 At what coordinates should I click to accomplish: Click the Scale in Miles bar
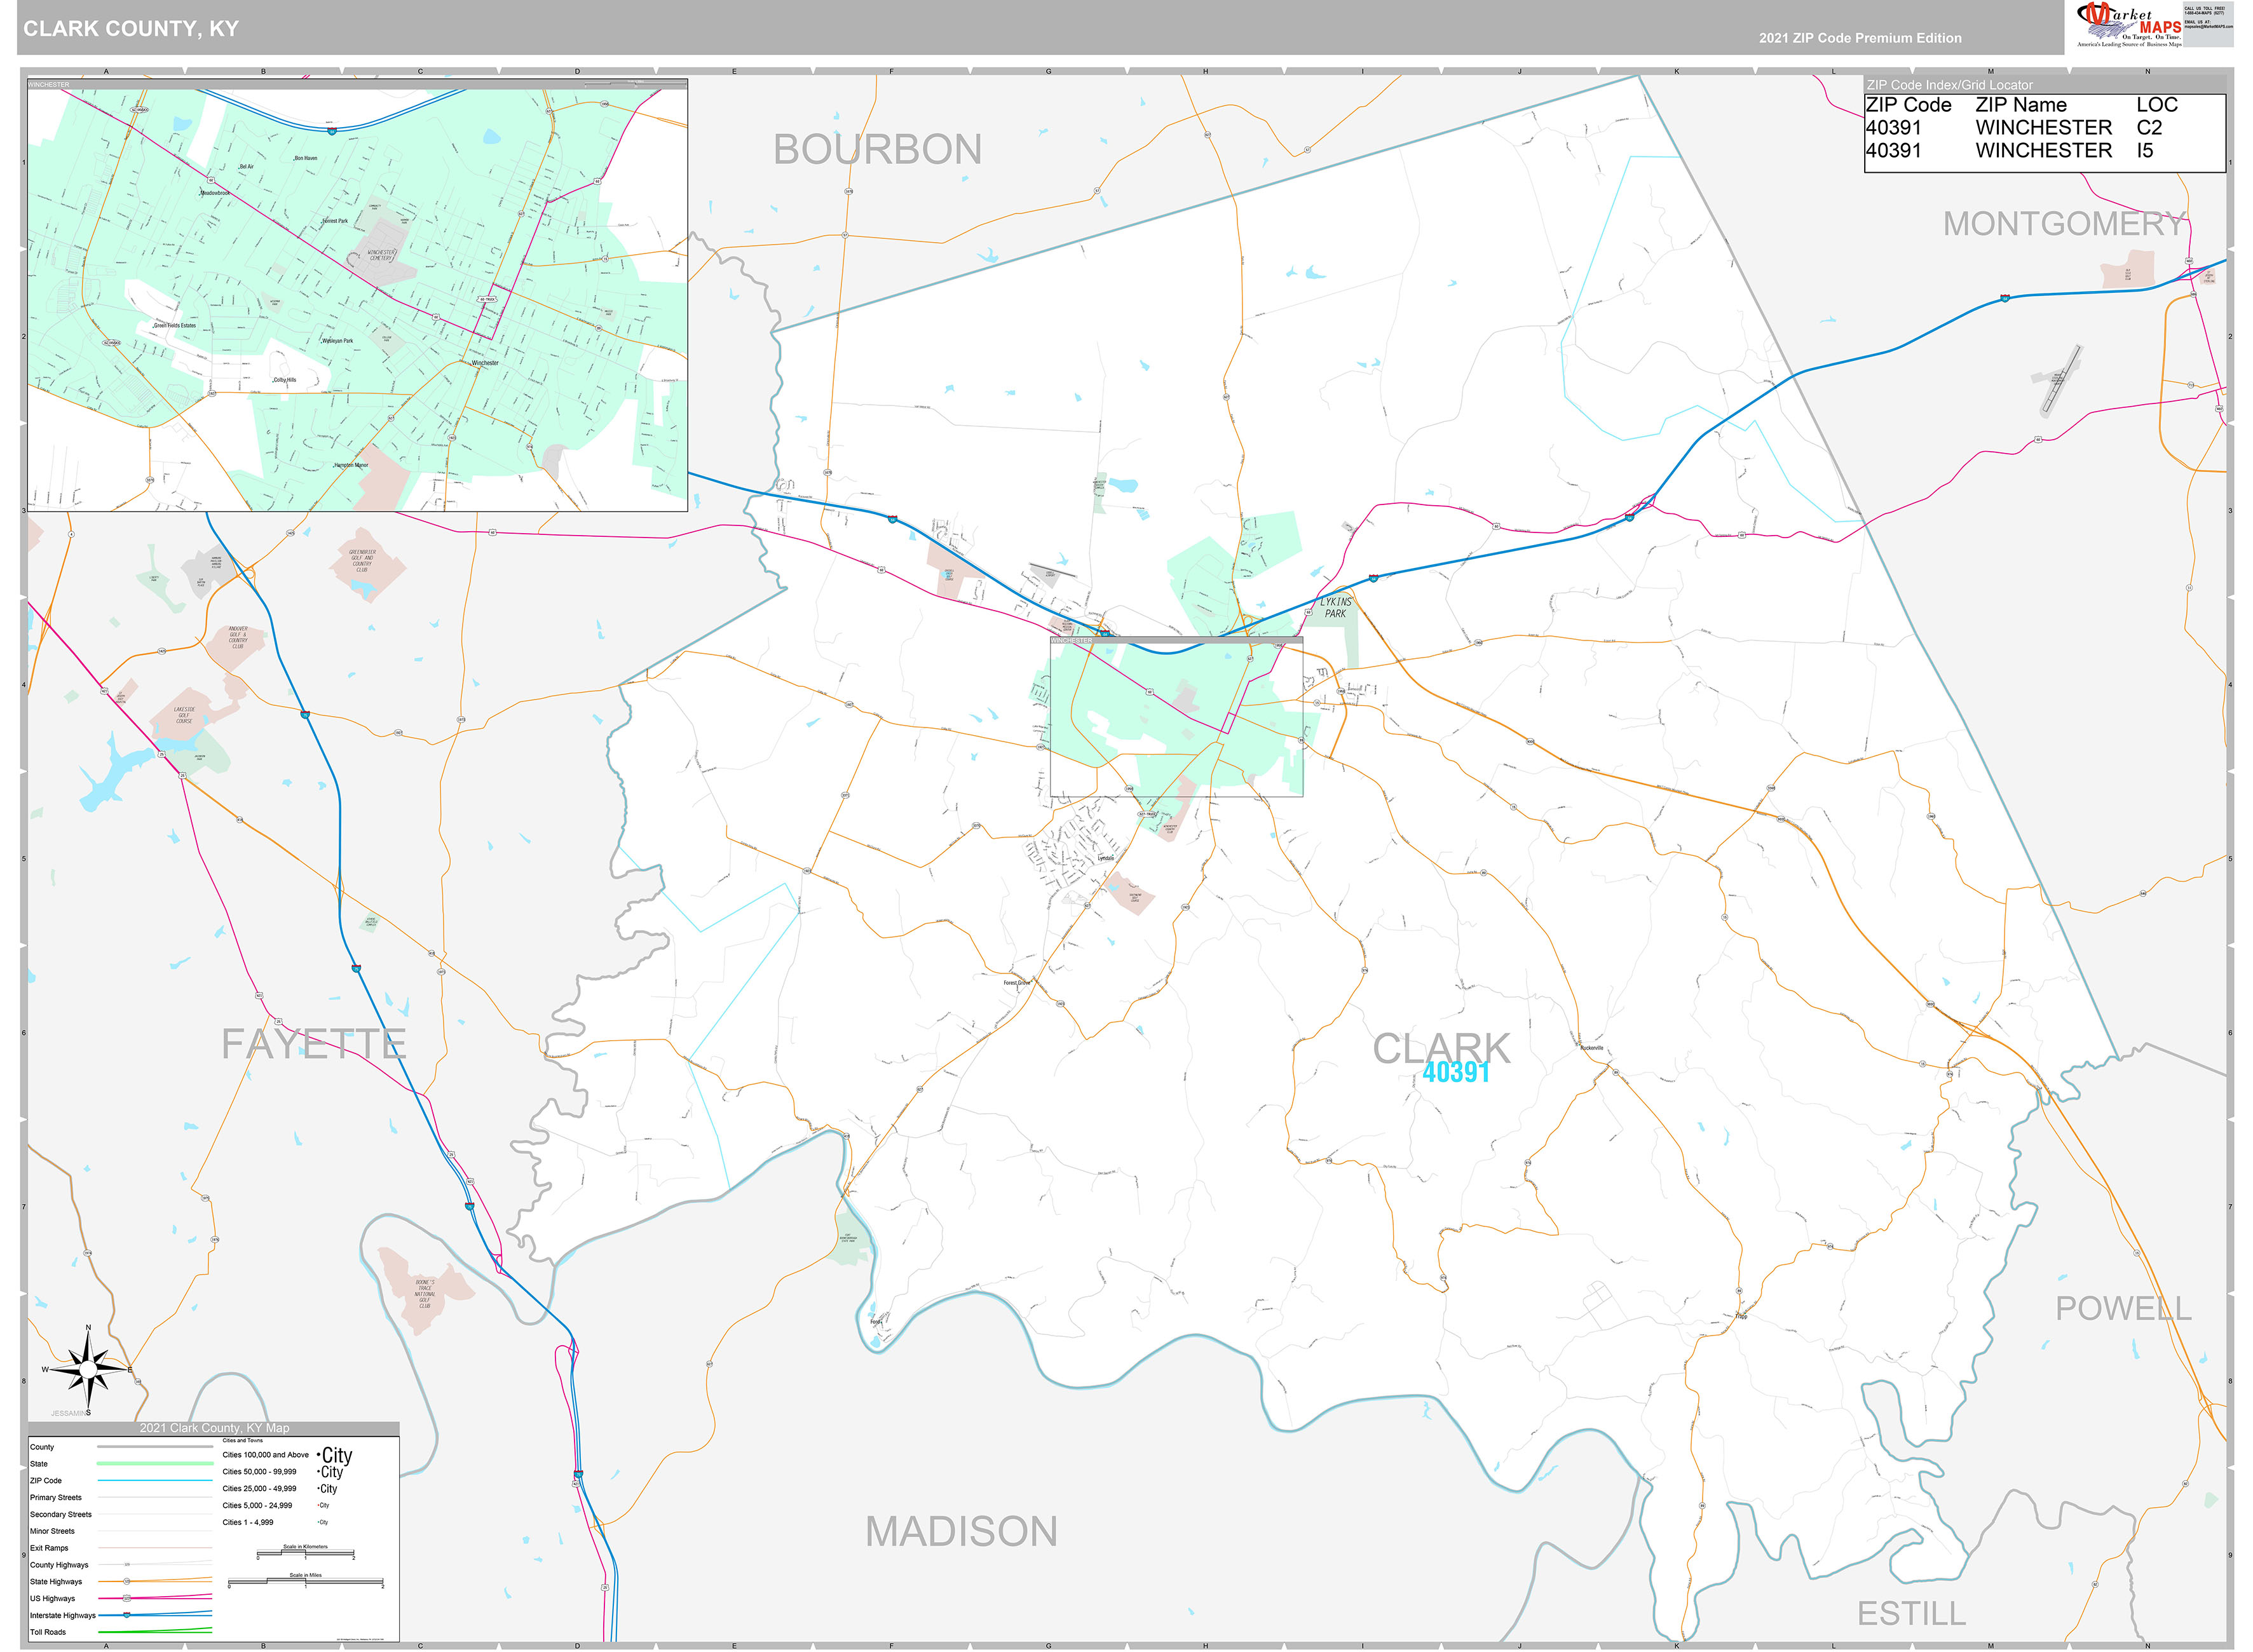pyautogui.click(x=305, y=1582)
